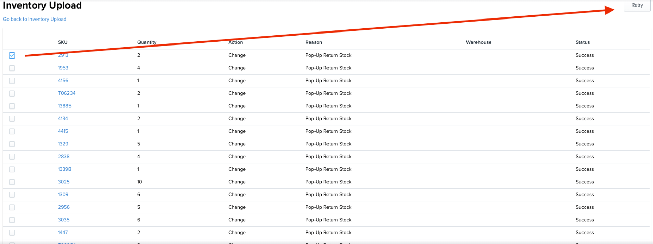The height and width of the screenshot is (244, 653).
Task: Mark the checkbox for SKU 4415
Action: pyautogui.click(x=12, y=131)
